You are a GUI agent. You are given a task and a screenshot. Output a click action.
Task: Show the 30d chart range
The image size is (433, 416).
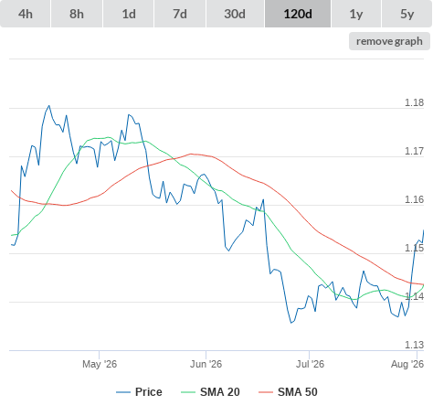tap(235, 14)
